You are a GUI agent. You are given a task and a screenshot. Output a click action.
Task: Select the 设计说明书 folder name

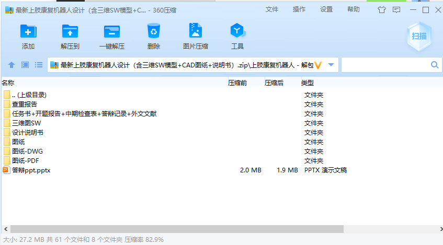pyautogui.click(x=28, y=132)
